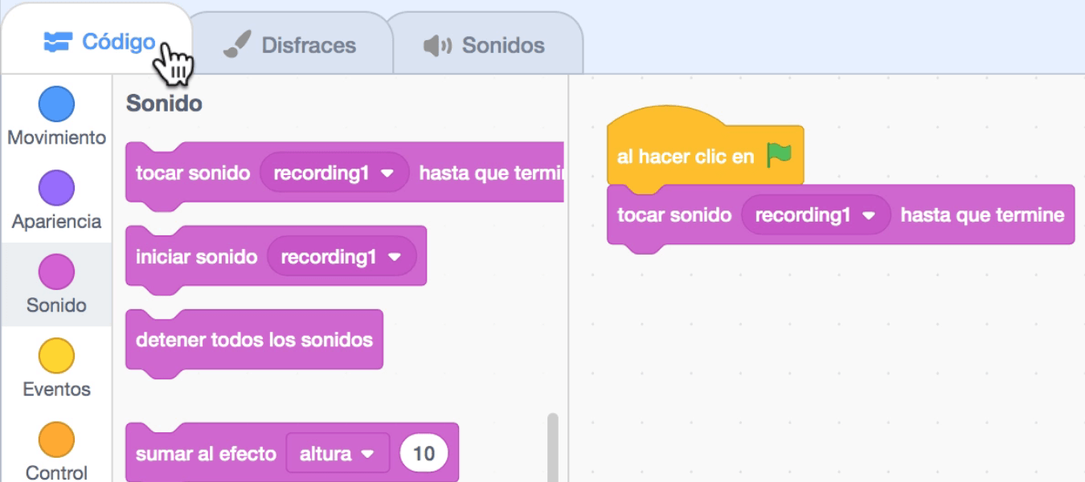The image size is (1085, 482).
Task: Click the speaker icon on Sonidos tab
Action: (437, 46)
